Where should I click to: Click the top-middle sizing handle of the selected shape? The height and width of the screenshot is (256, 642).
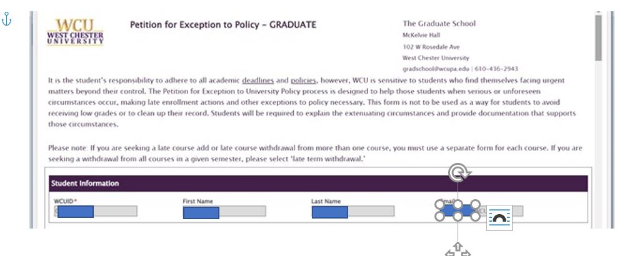click(458, 204)
